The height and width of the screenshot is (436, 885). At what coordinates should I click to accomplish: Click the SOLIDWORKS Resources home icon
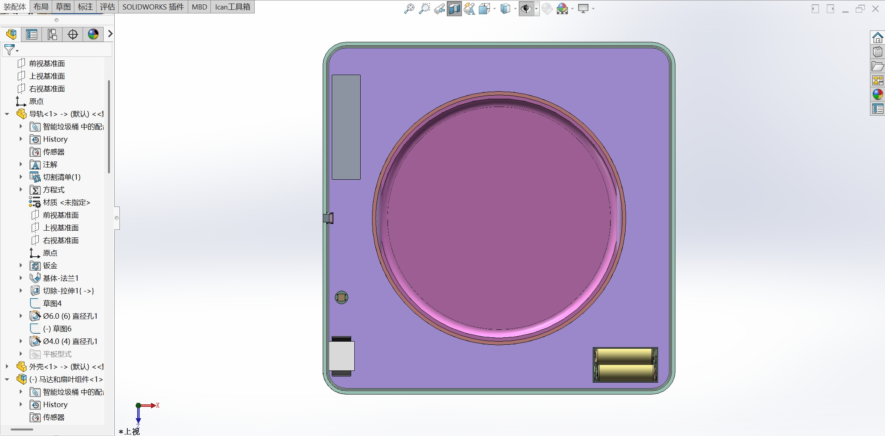tap(877, 38)
